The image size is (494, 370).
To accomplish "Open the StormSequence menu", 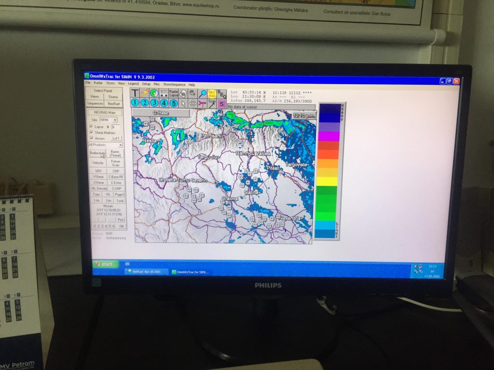I will [x=174, y=84].
